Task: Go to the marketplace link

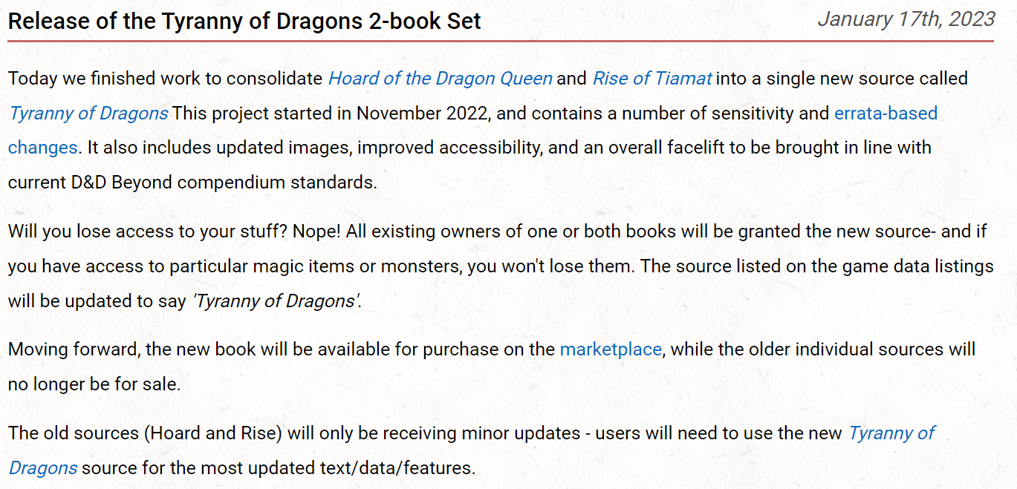Action: (610, 349)
